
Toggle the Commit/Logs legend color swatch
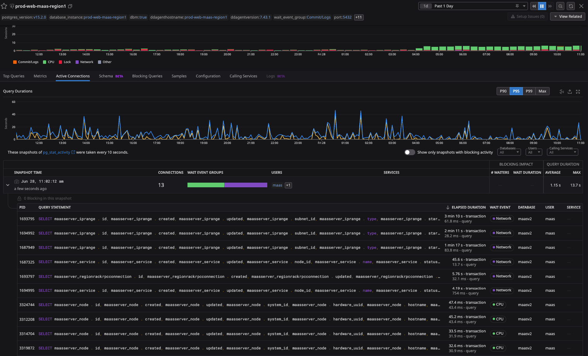coord(15,62)
